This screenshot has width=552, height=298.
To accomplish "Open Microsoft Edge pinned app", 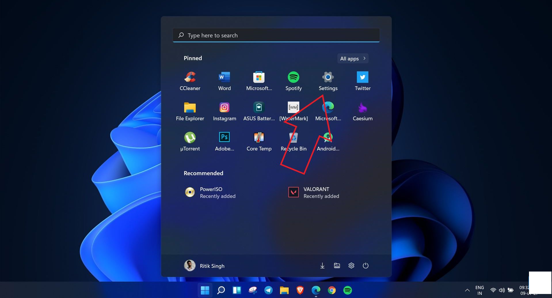I will [x=328, y=112].
